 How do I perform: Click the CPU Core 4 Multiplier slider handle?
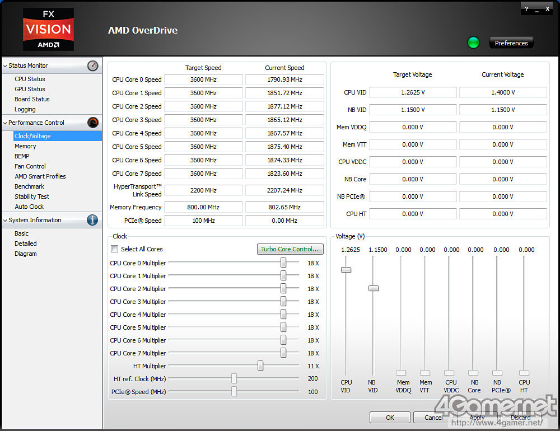coord(283,314)
